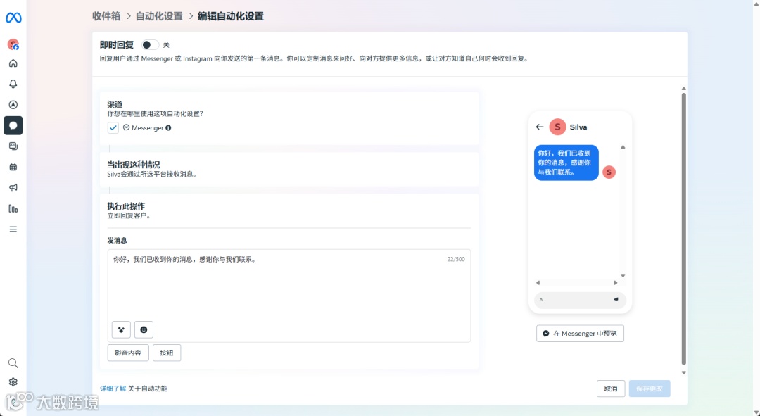Image resolution: width=760 pixels, height=416 pixels.
Task: Open the Ads megaphone icon
Action: [13, 188]
